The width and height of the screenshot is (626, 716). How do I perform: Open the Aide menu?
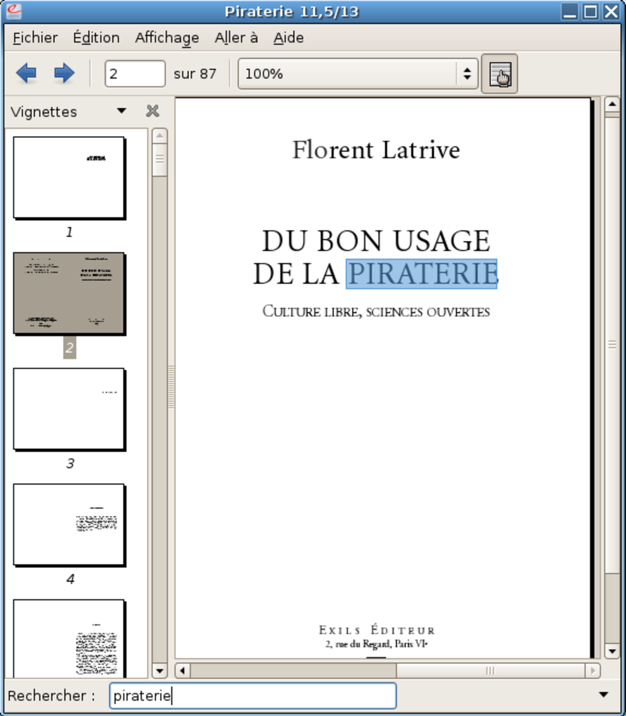tap(288, 38)
